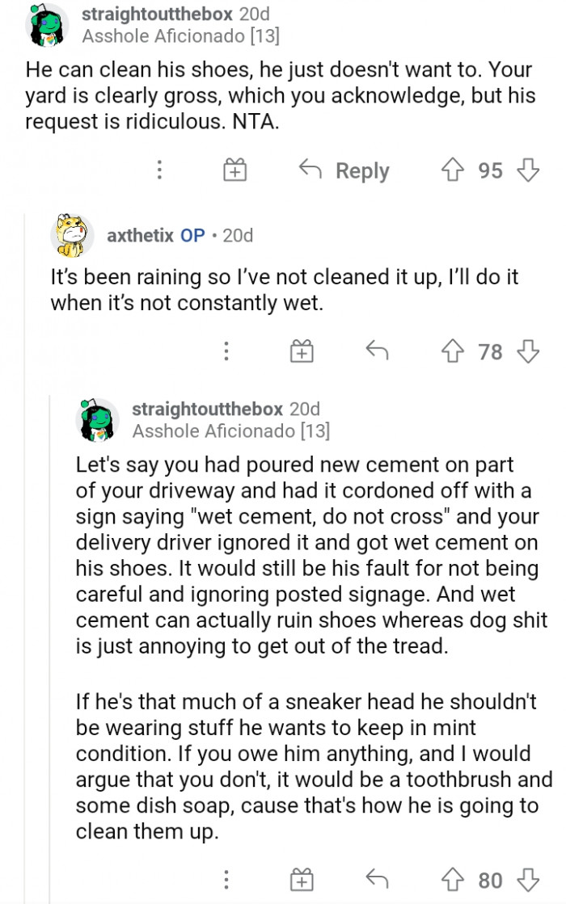Image resolution: width=566 pixels, height=904 pixels.
Task: Upvote axthetix's 78-point reply
Action: (452, 351)
